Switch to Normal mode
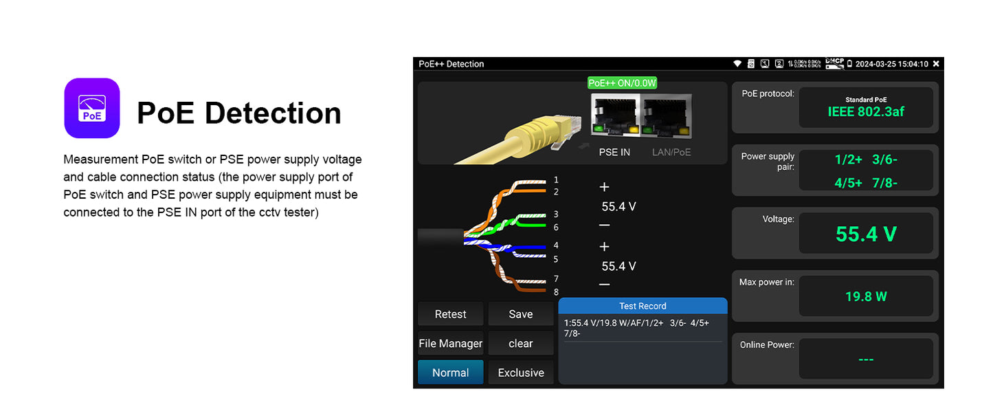 (450, 373)
